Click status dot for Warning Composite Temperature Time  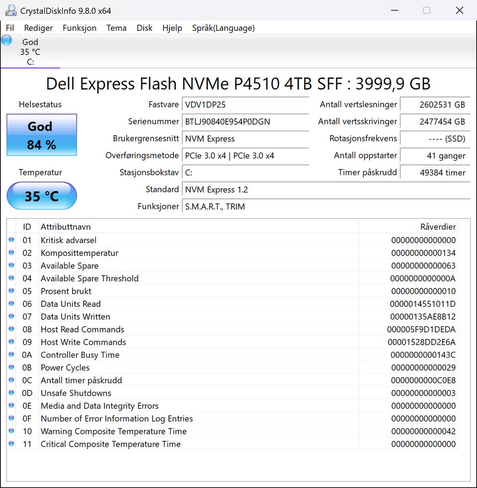(11, 431)
